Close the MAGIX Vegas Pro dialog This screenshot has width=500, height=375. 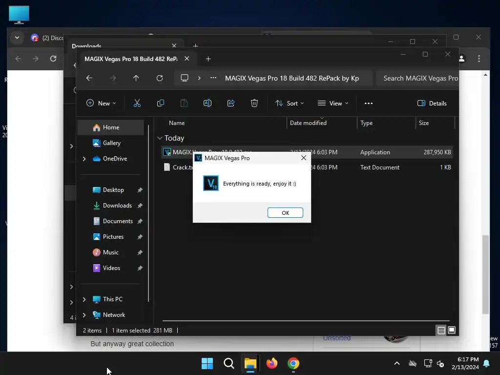[x=304, y=158]
